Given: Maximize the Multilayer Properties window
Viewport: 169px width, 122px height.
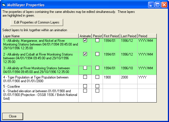Looking at the screenshot, I should 158,5.
